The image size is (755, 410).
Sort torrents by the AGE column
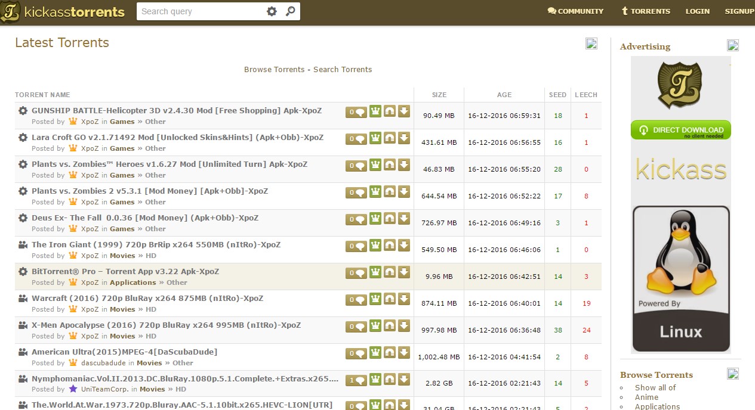504,95
